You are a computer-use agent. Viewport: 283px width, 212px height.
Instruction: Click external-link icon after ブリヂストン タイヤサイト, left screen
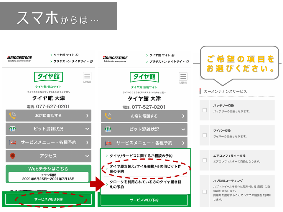(91, 61)
